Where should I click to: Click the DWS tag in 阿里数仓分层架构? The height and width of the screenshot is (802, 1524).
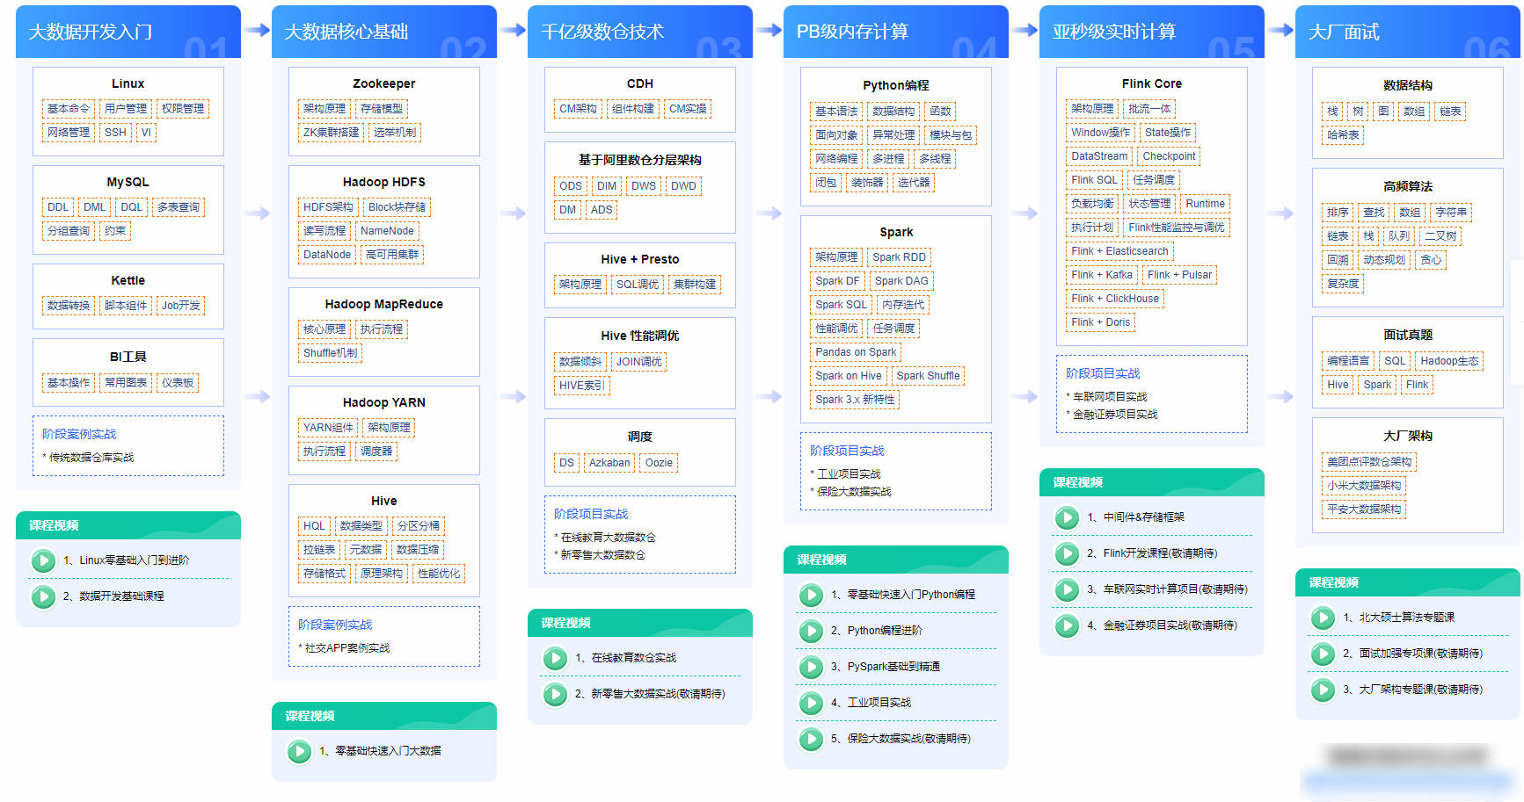644,186
